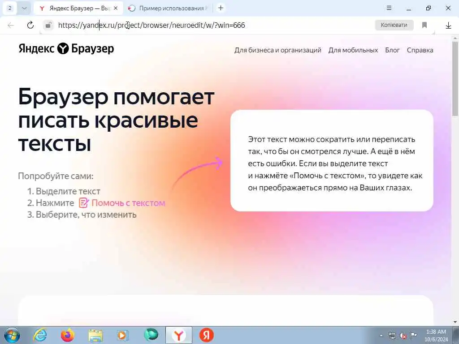Click the Яндекс Браузер logo
The width and height of the screenshot is (459, 344).
tap(66, 48)
